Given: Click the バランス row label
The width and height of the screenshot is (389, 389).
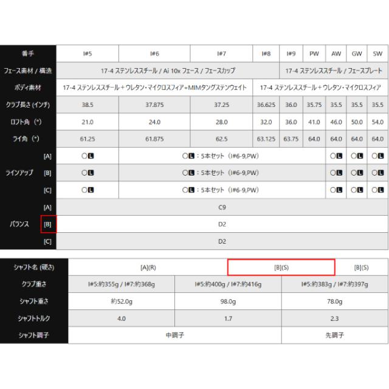Looking at the screenshot, I should click(19, 224).
